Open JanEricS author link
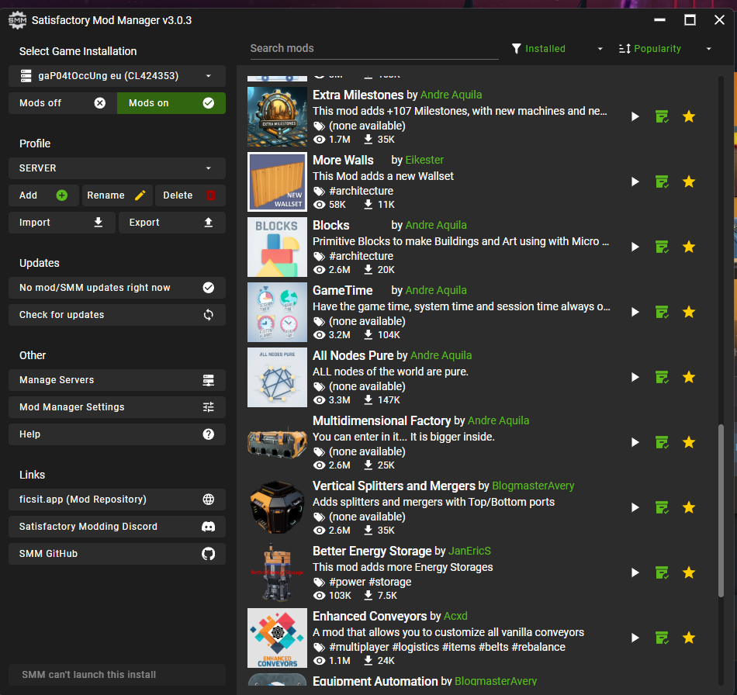The image size is (737, 695). tap(469, 552)
